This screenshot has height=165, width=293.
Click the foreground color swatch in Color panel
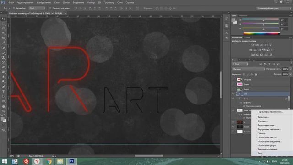click(233, 20)
